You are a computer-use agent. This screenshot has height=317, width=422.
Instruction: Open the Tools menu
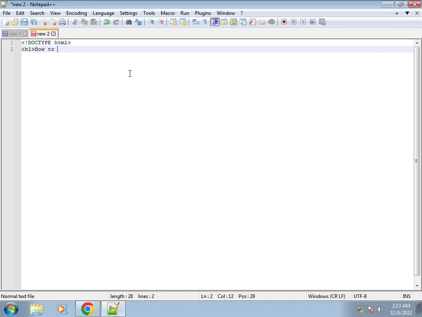149,13
